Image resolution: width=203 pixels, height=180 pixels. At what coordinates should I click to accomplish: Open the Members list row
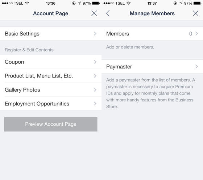point(152,34)
